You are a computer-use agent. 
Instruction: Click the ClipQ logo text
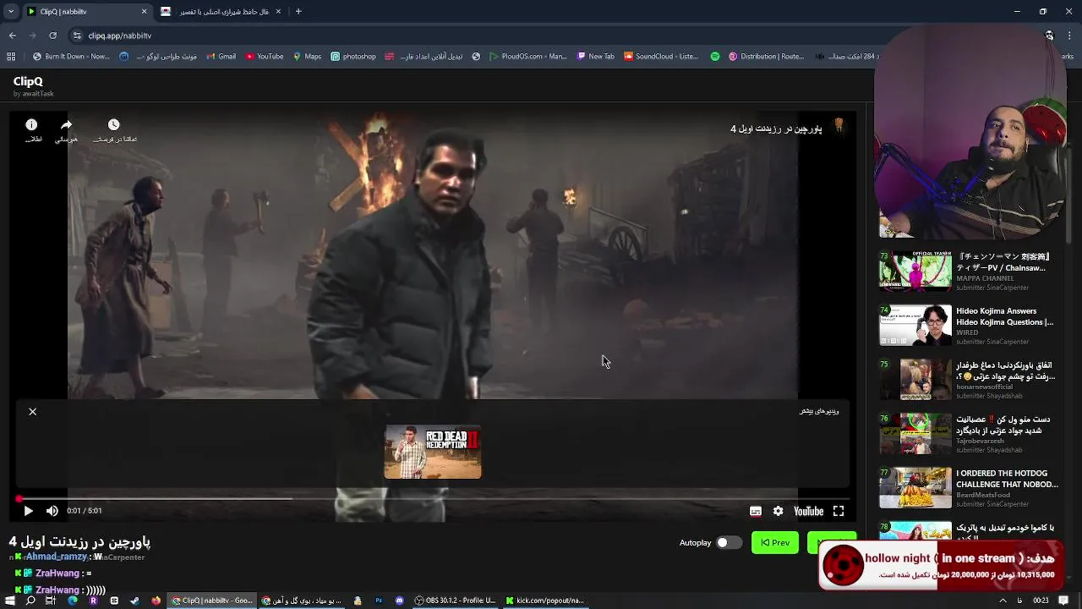click(28, 81)
